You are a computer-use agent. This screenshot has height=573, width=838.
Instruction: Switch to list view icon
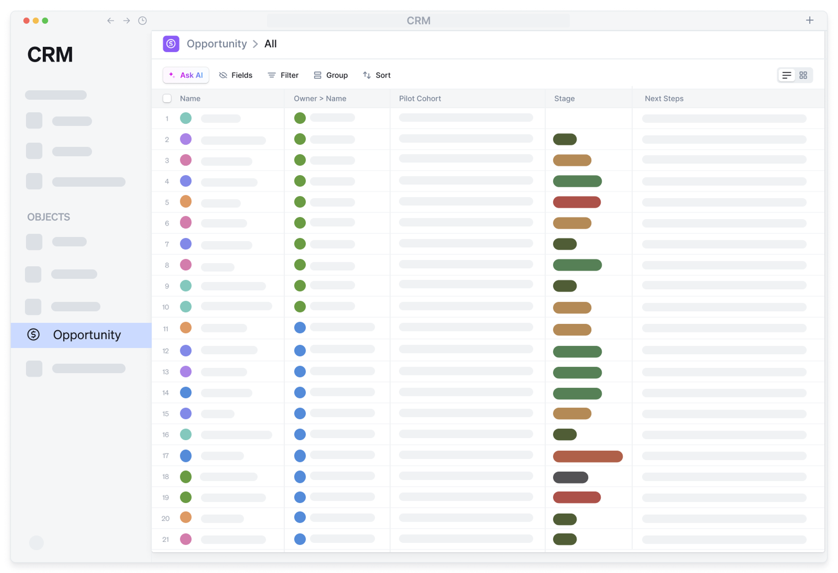(786, 75)
